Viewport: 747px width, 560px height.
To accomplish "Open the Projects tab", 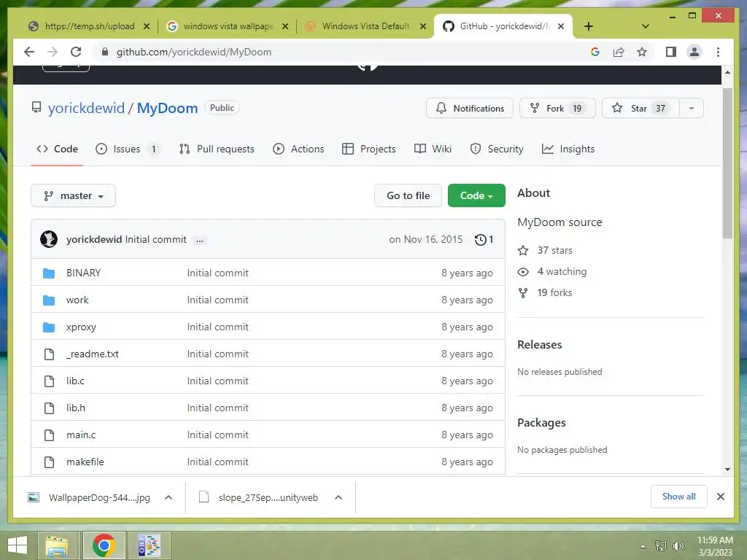I will click(368, 149).
